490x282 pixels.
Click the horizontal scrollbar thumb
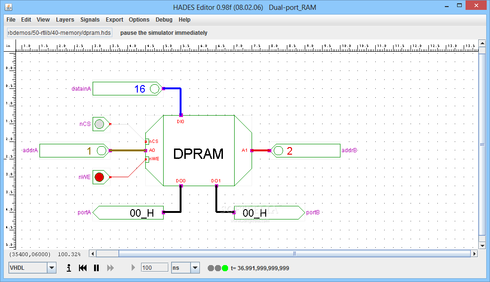[x=294, y=254]
